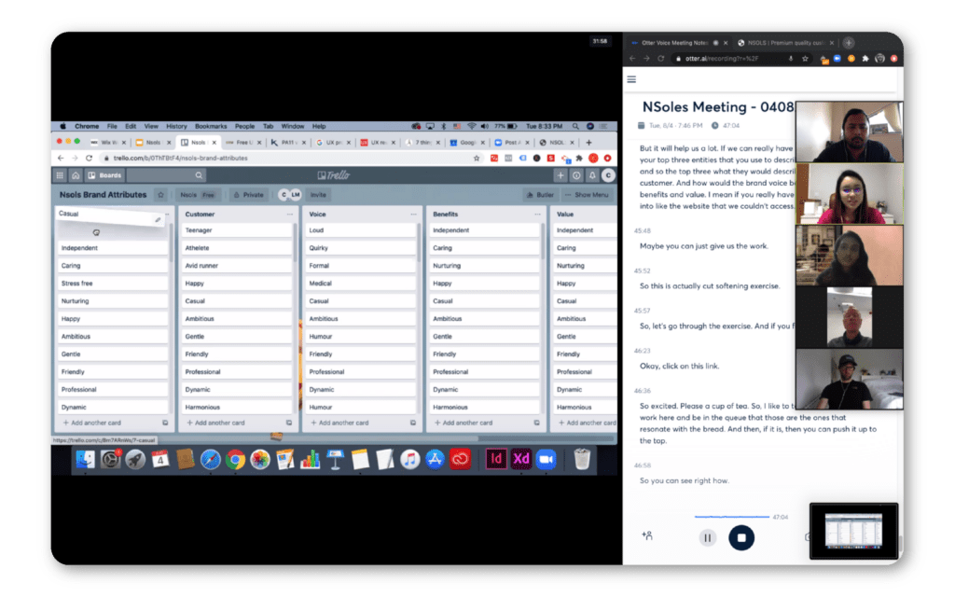Star the Nsols Brand Attributes board

pos(161,195)
